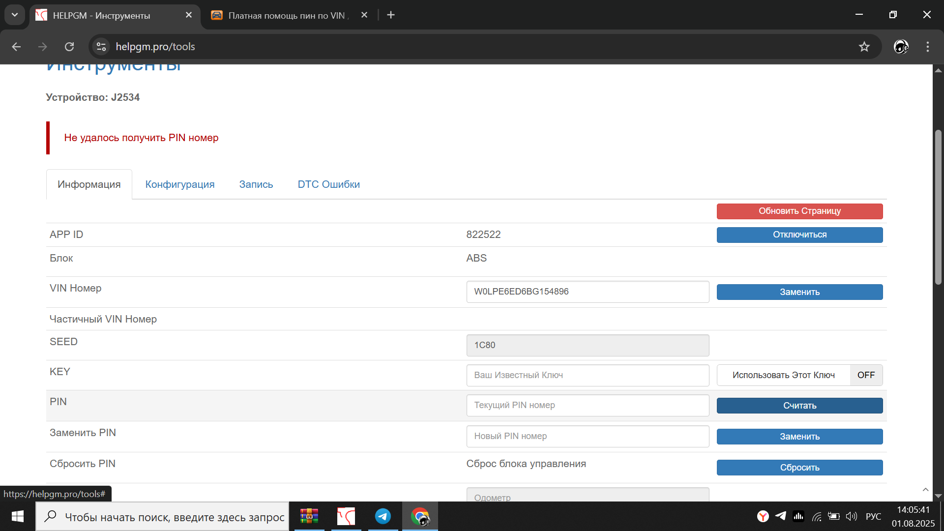Click the Текущий PIN номер input field
This screenshot has height=531, width=944.
pyautogui.click(x=588, y=405)
